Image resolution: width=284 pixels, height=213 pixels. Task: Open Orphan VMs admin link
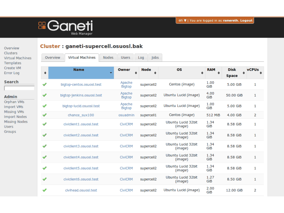pyautogui.click(x=14, y=102)
